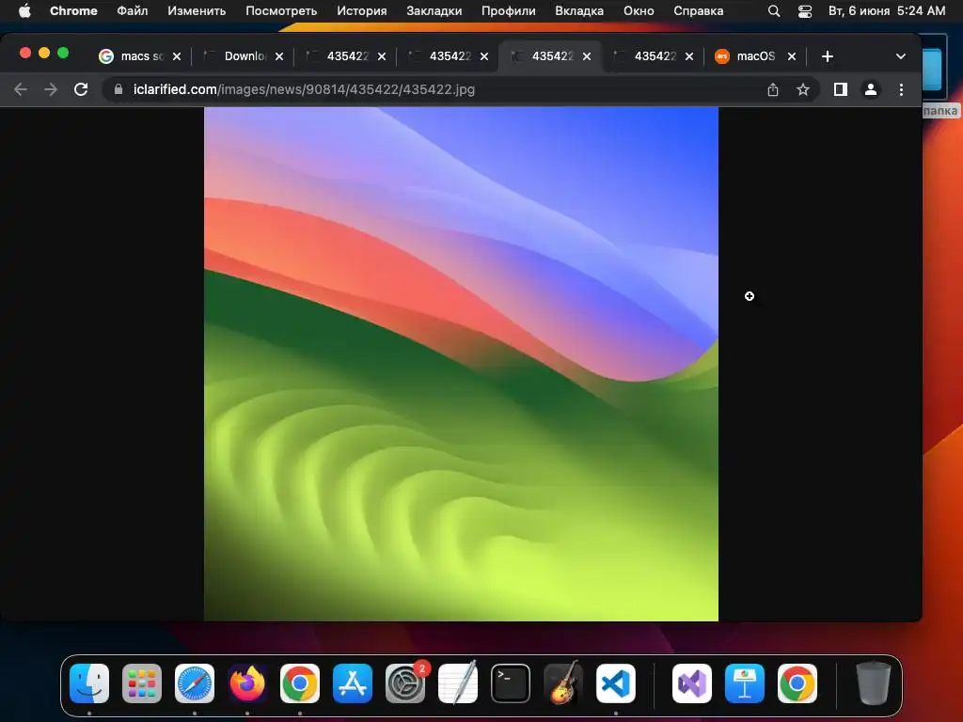Open the Закладки menu
The image size is (963, 722).
coord(434,11)
